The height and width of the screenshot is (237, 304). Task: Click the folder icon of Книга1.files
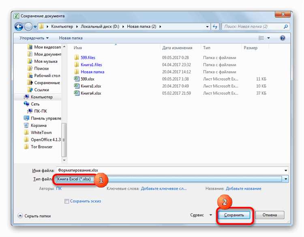pos(77,64)
